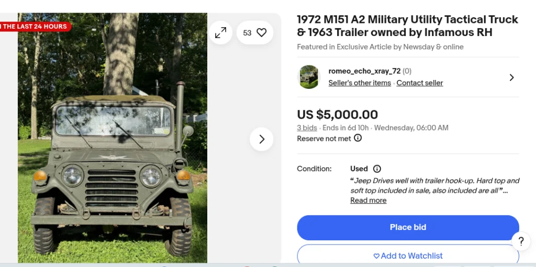Click the seller feedback score (0)

coord(407,71)
